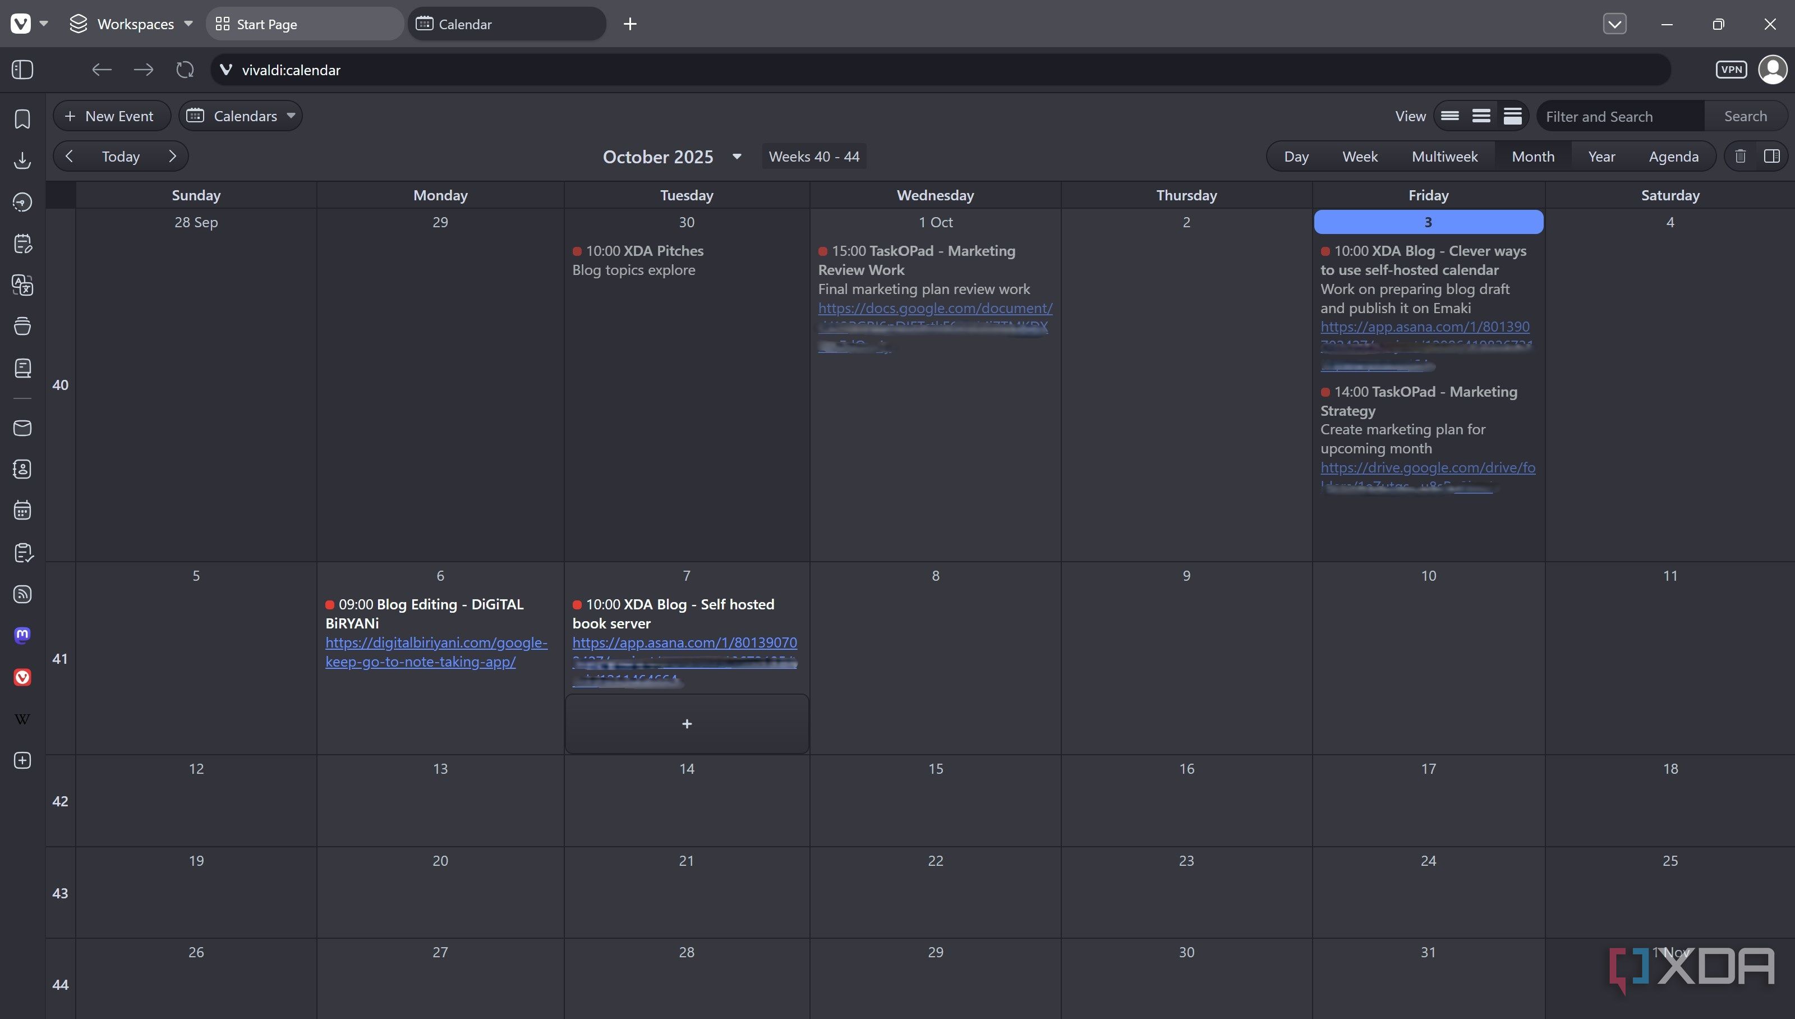Open the Mail panel envelope icon
Image resolution: width=1795 pixels, height=1019 pixels.
(x=22, y=428)
